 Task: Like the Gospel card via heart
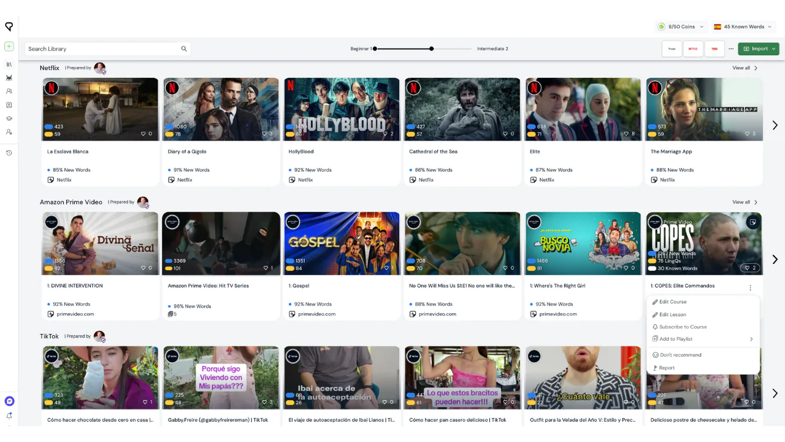[x=388, y=268]
